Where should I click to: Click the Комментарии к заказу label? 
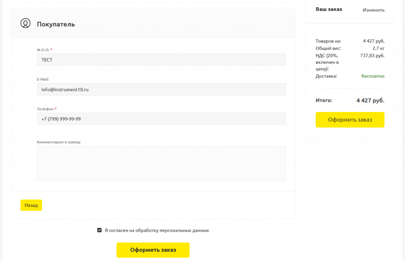(59, 142)
